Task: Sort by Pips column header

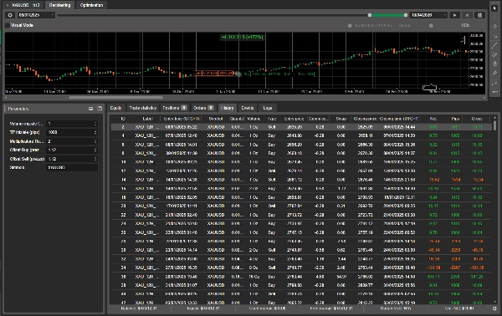Action: 455,119
